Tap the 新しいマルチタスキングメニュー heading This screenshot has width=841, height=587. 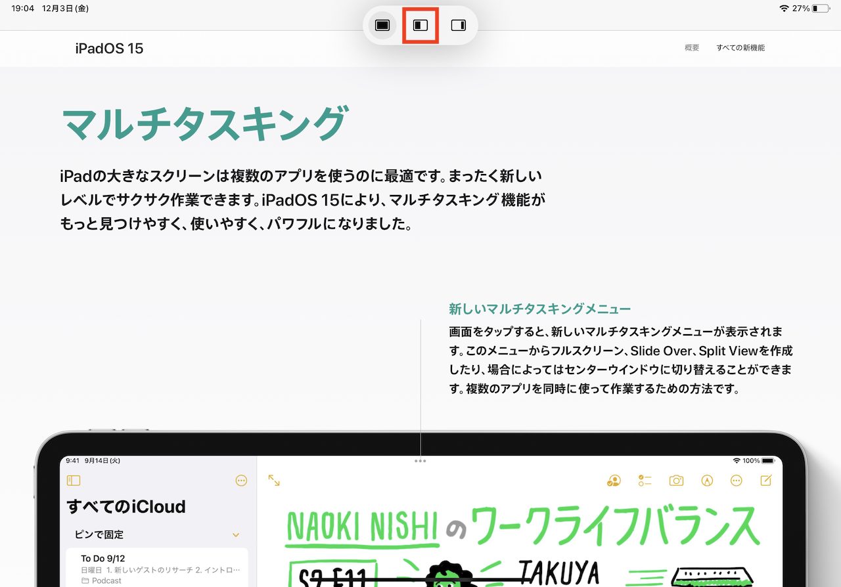540,309
